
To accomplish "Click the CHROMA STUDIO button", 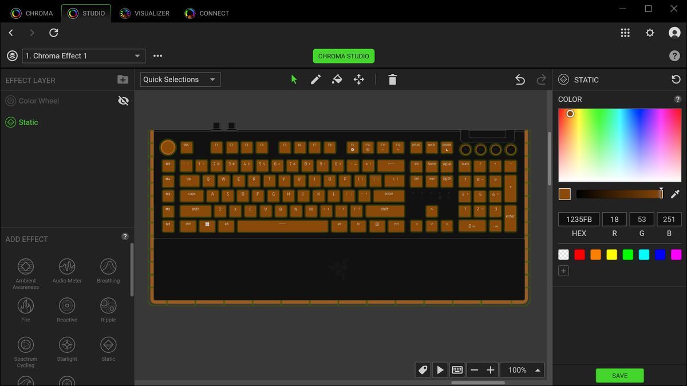I will (x=343, y=55).
